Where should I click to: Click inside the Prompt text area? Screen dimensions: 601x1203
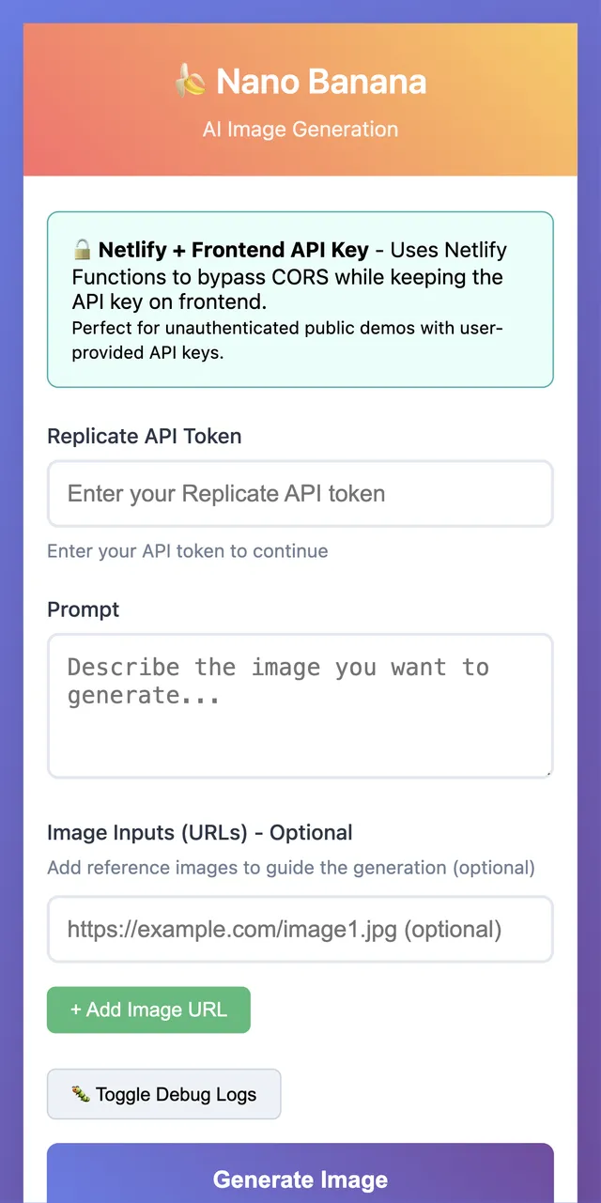[300, 704]
